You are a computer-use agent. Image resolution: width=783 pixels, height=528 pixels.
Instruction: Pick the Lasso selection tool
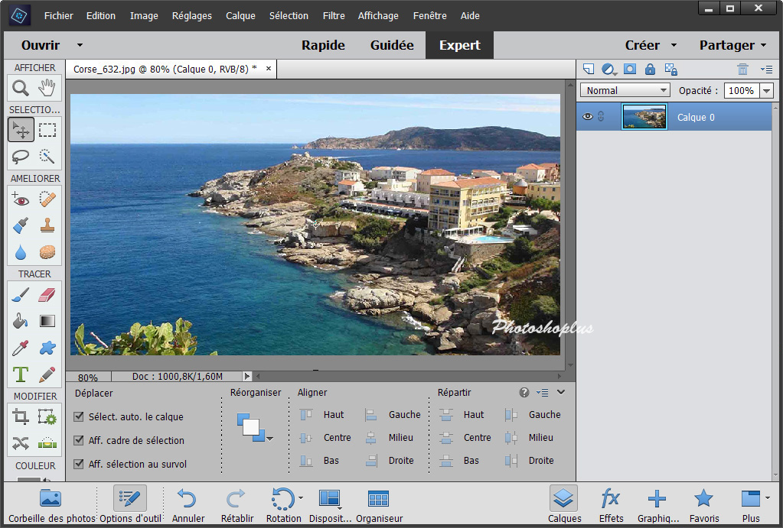coord(21,157)
